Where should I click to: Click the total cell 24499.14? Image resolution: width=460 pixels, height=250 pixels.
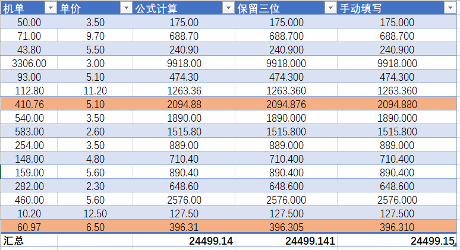coord(184,241)
